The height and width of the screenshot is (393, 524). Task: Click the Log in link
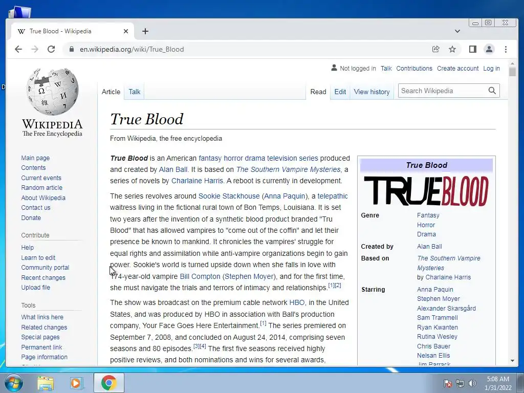(x=491, y=68)
